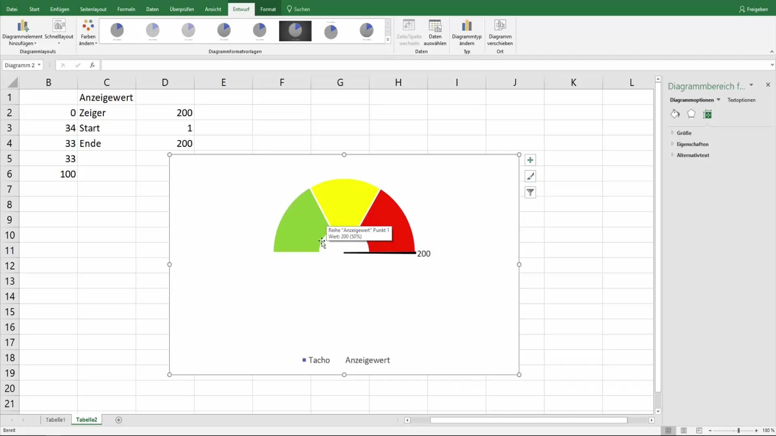Viewport: 776px width, 436px height.
Task: Switch to Textoptionen in format pane
Action: pyautogui.click(x=741, y=100)
